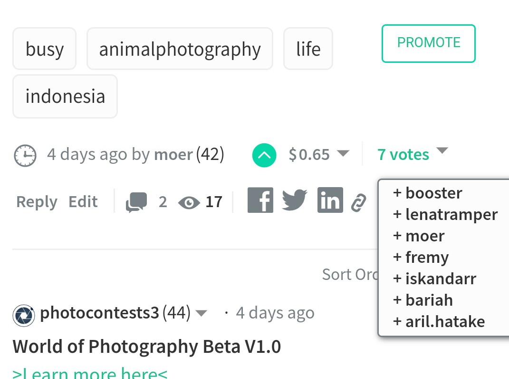
Task: Select aril.hatake in the voters list
Action: 439,321
